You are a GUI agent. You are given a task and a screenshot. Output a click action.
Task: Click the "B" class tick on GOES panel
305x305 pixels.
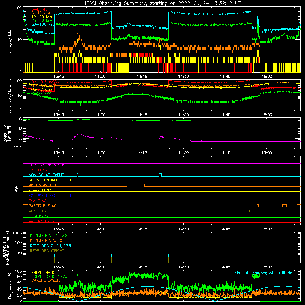click(21, 128)
